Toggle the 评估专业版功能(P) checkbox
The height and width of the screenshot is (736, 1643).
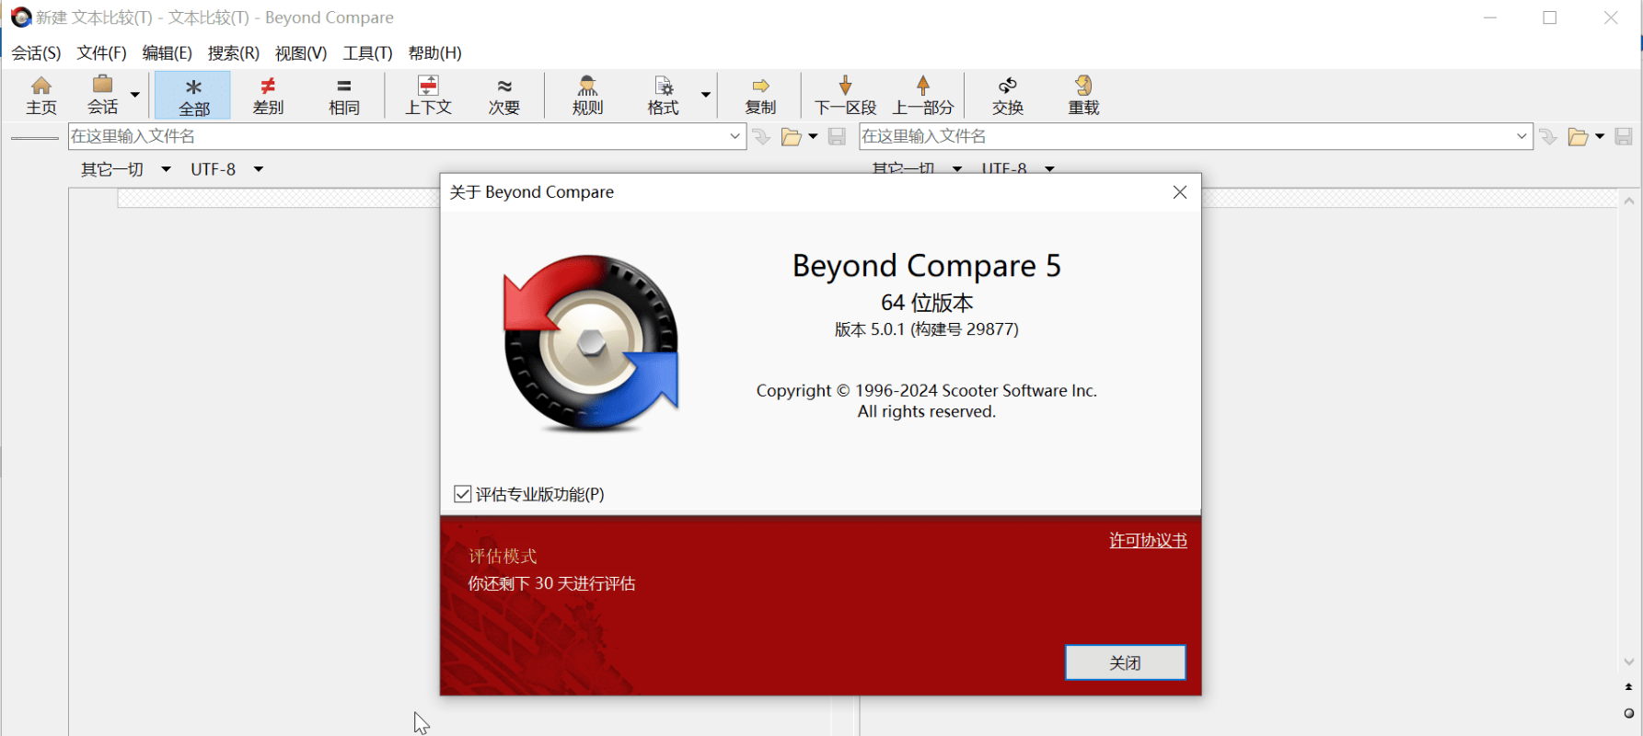point(463,494)
